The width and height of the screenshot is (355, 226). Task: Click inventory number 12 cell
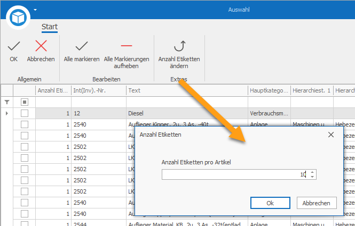[98, 113]
